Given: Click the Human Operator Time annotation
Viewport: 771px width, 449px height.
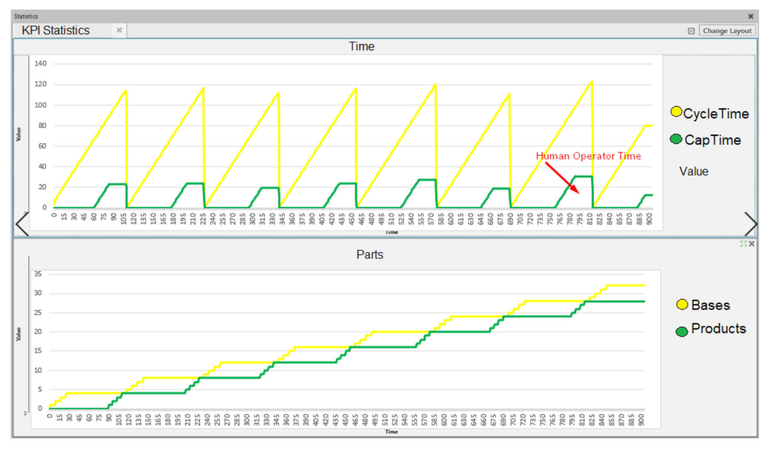Looking at the screenshot, I should [x=588, y=156].
